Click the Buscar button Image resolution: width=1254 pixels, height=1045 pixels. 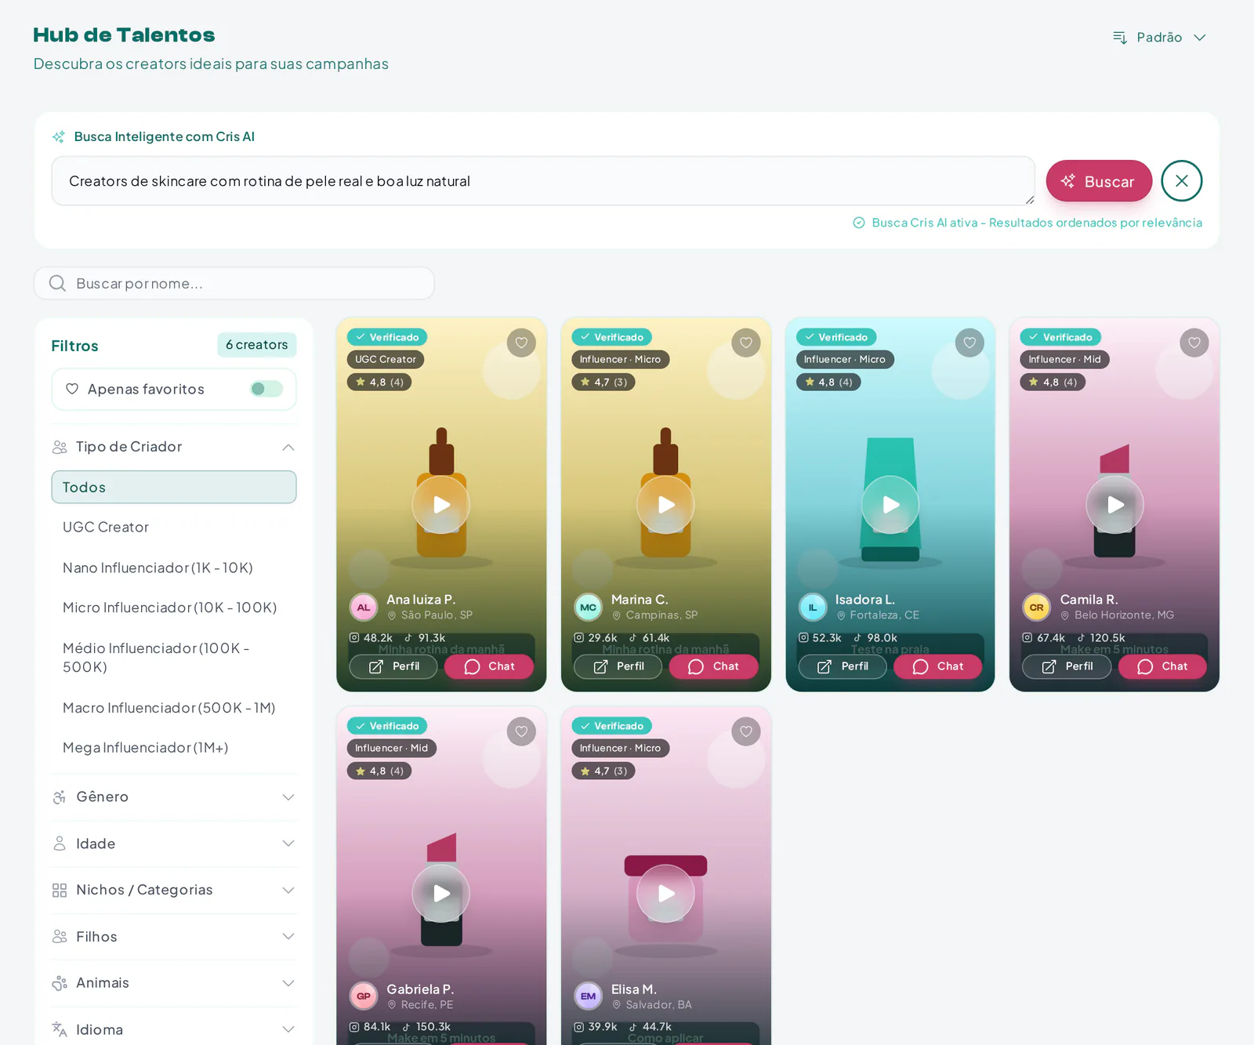1099,181
